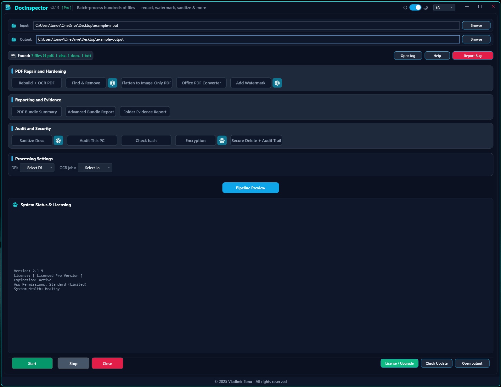Viewport: 501px width, 387px height.
Task: Click the '7 files (4 pdf, 1 xlsx, 1 docx, 1 txt)' text
Action: [61, 56]
